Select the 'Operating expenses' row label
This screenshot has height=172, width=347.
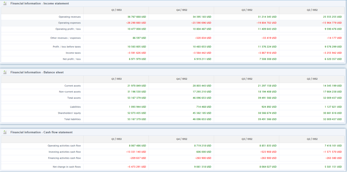pyautogui.click(x=69, y=23)
